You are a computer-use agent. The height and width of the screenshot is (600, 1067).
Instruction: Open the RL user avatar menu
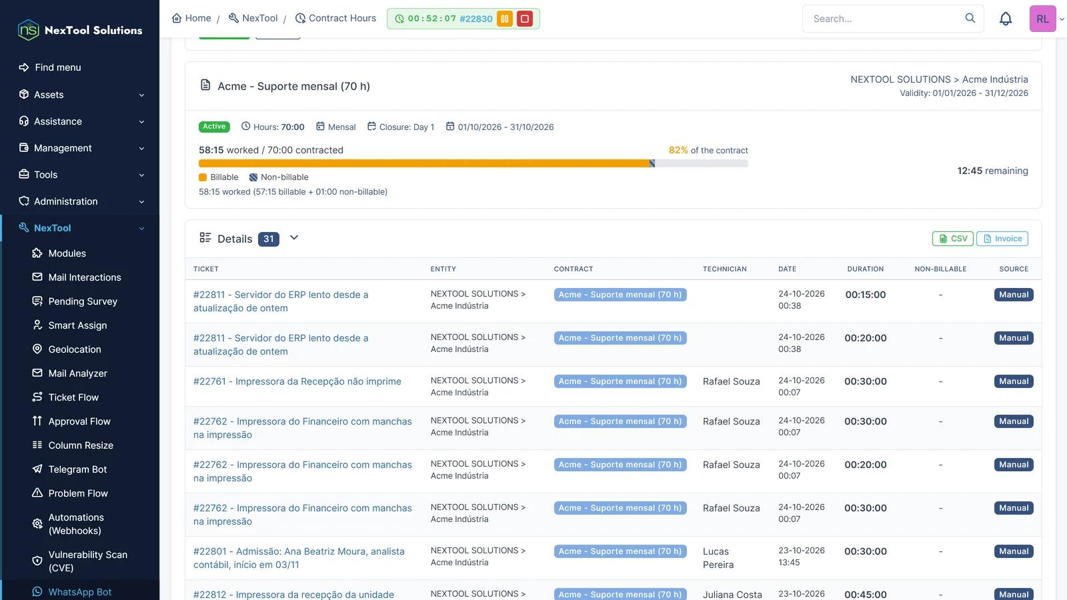(1043, 19)
